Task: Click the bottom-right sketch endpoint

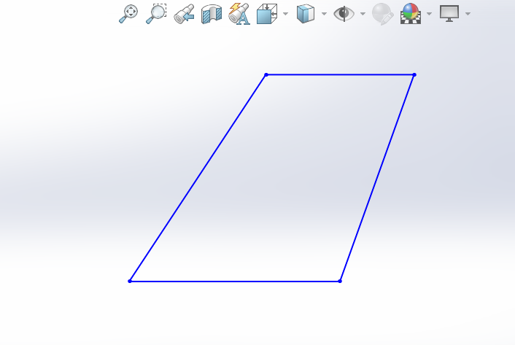Action: click(340, 281)
